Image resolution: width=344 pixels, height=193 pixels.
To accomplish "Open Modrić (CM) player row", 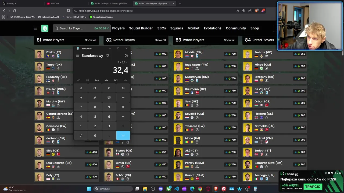I will [205, 54].
